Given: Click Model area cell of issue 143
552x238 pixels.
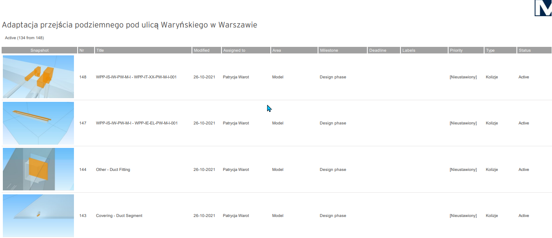Looking at the screenshot, I should (278, 216).
